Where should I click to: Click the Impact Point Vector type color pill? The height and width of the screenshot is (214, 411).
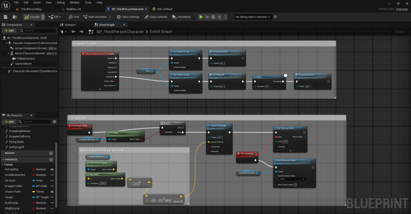[x=34, y=192]
